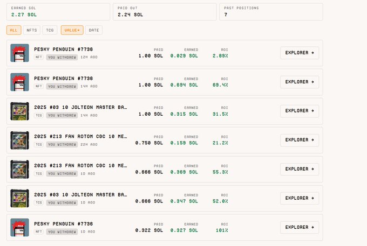The image size is (367, 246).
Task: Click the TCG tag on 31.5% ROI row
Action: 39,115
